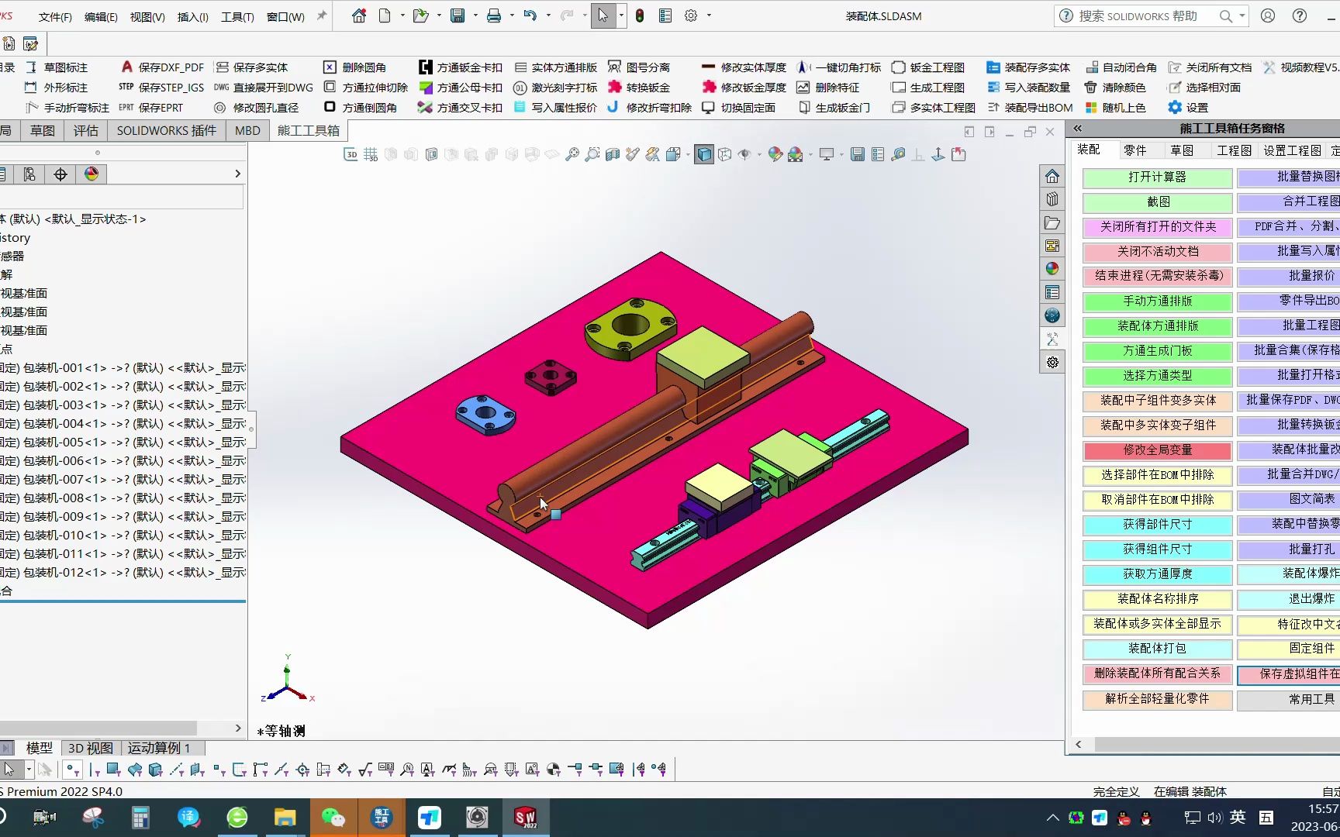Image resolution: width=1340 pixels, height=837 pixels.
Task: Open the 插入(I) menu
Action: pos(192,15)
